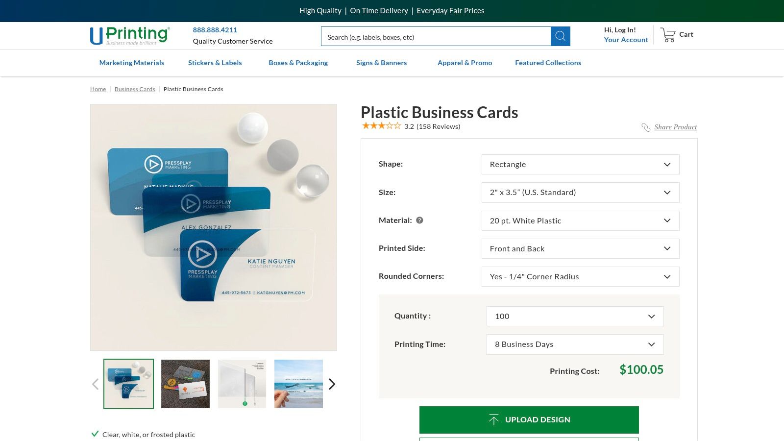The image size is (784, 441).
Task: Click the Upload Design button
Action: (x=529, y=420)
